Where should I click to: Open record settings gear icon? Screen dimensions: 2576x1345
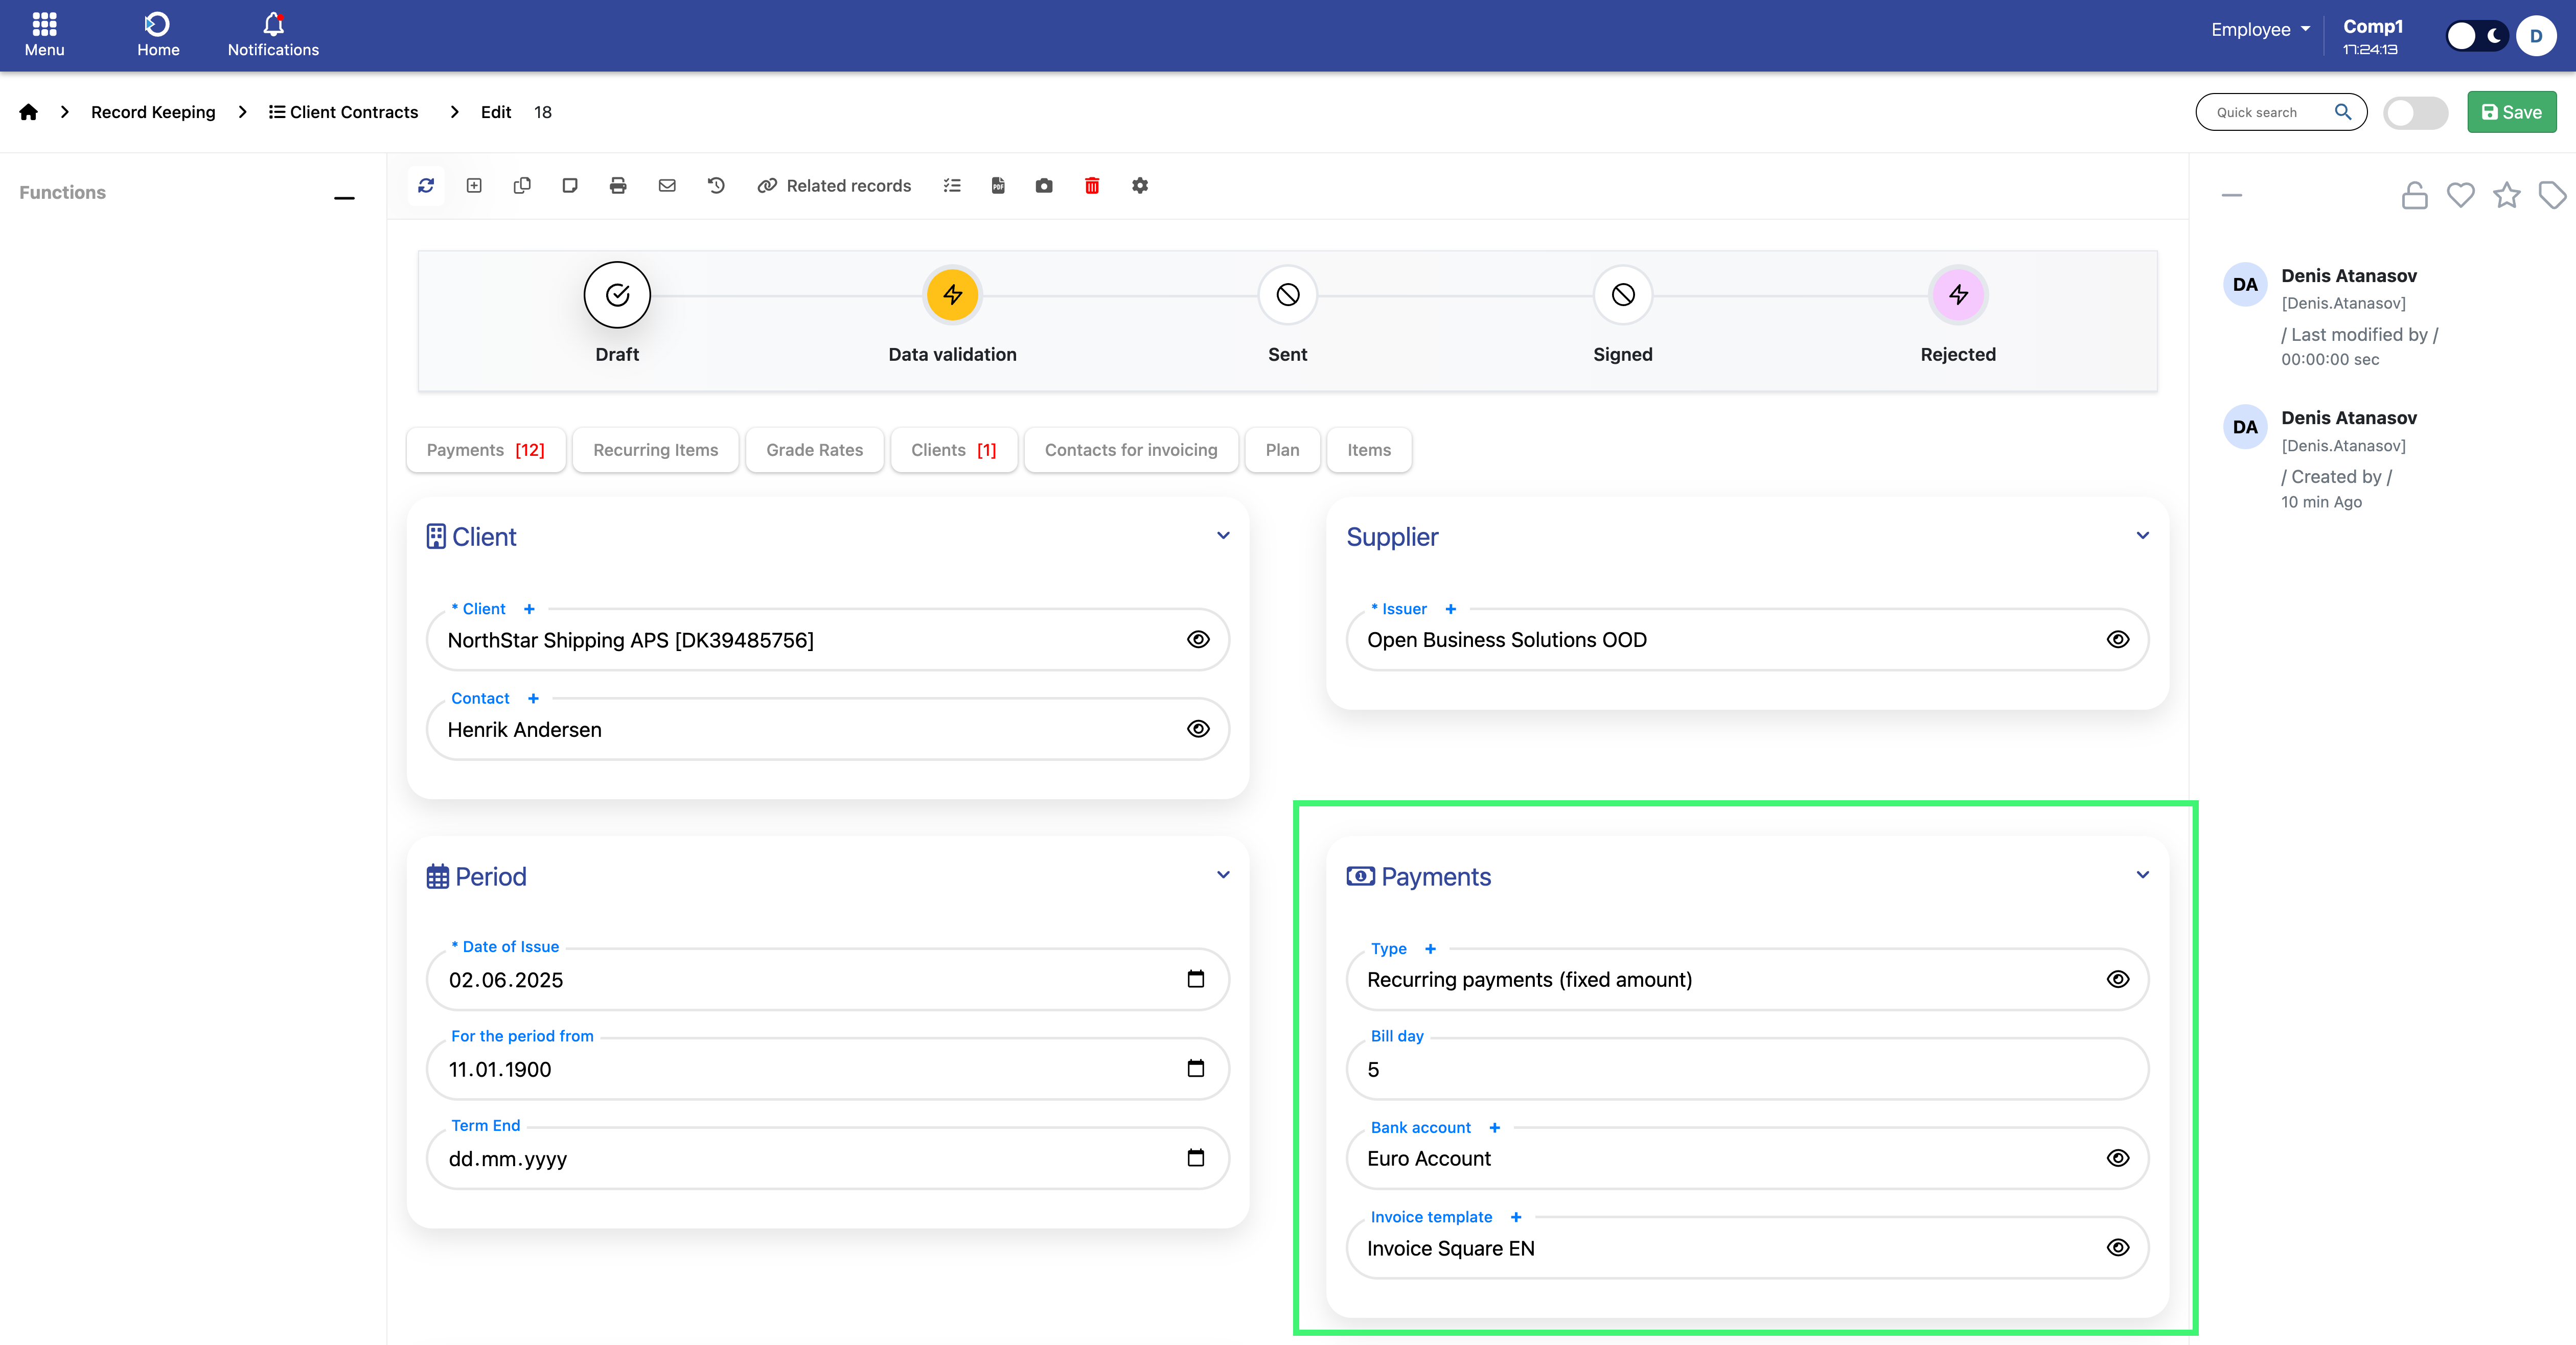tap(1140, 185)
